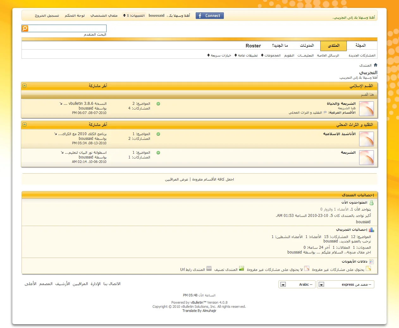Click the forum icon next to الشريعة والحياة
The height and width of the screenshot is (328, 399).
(366, 109)
